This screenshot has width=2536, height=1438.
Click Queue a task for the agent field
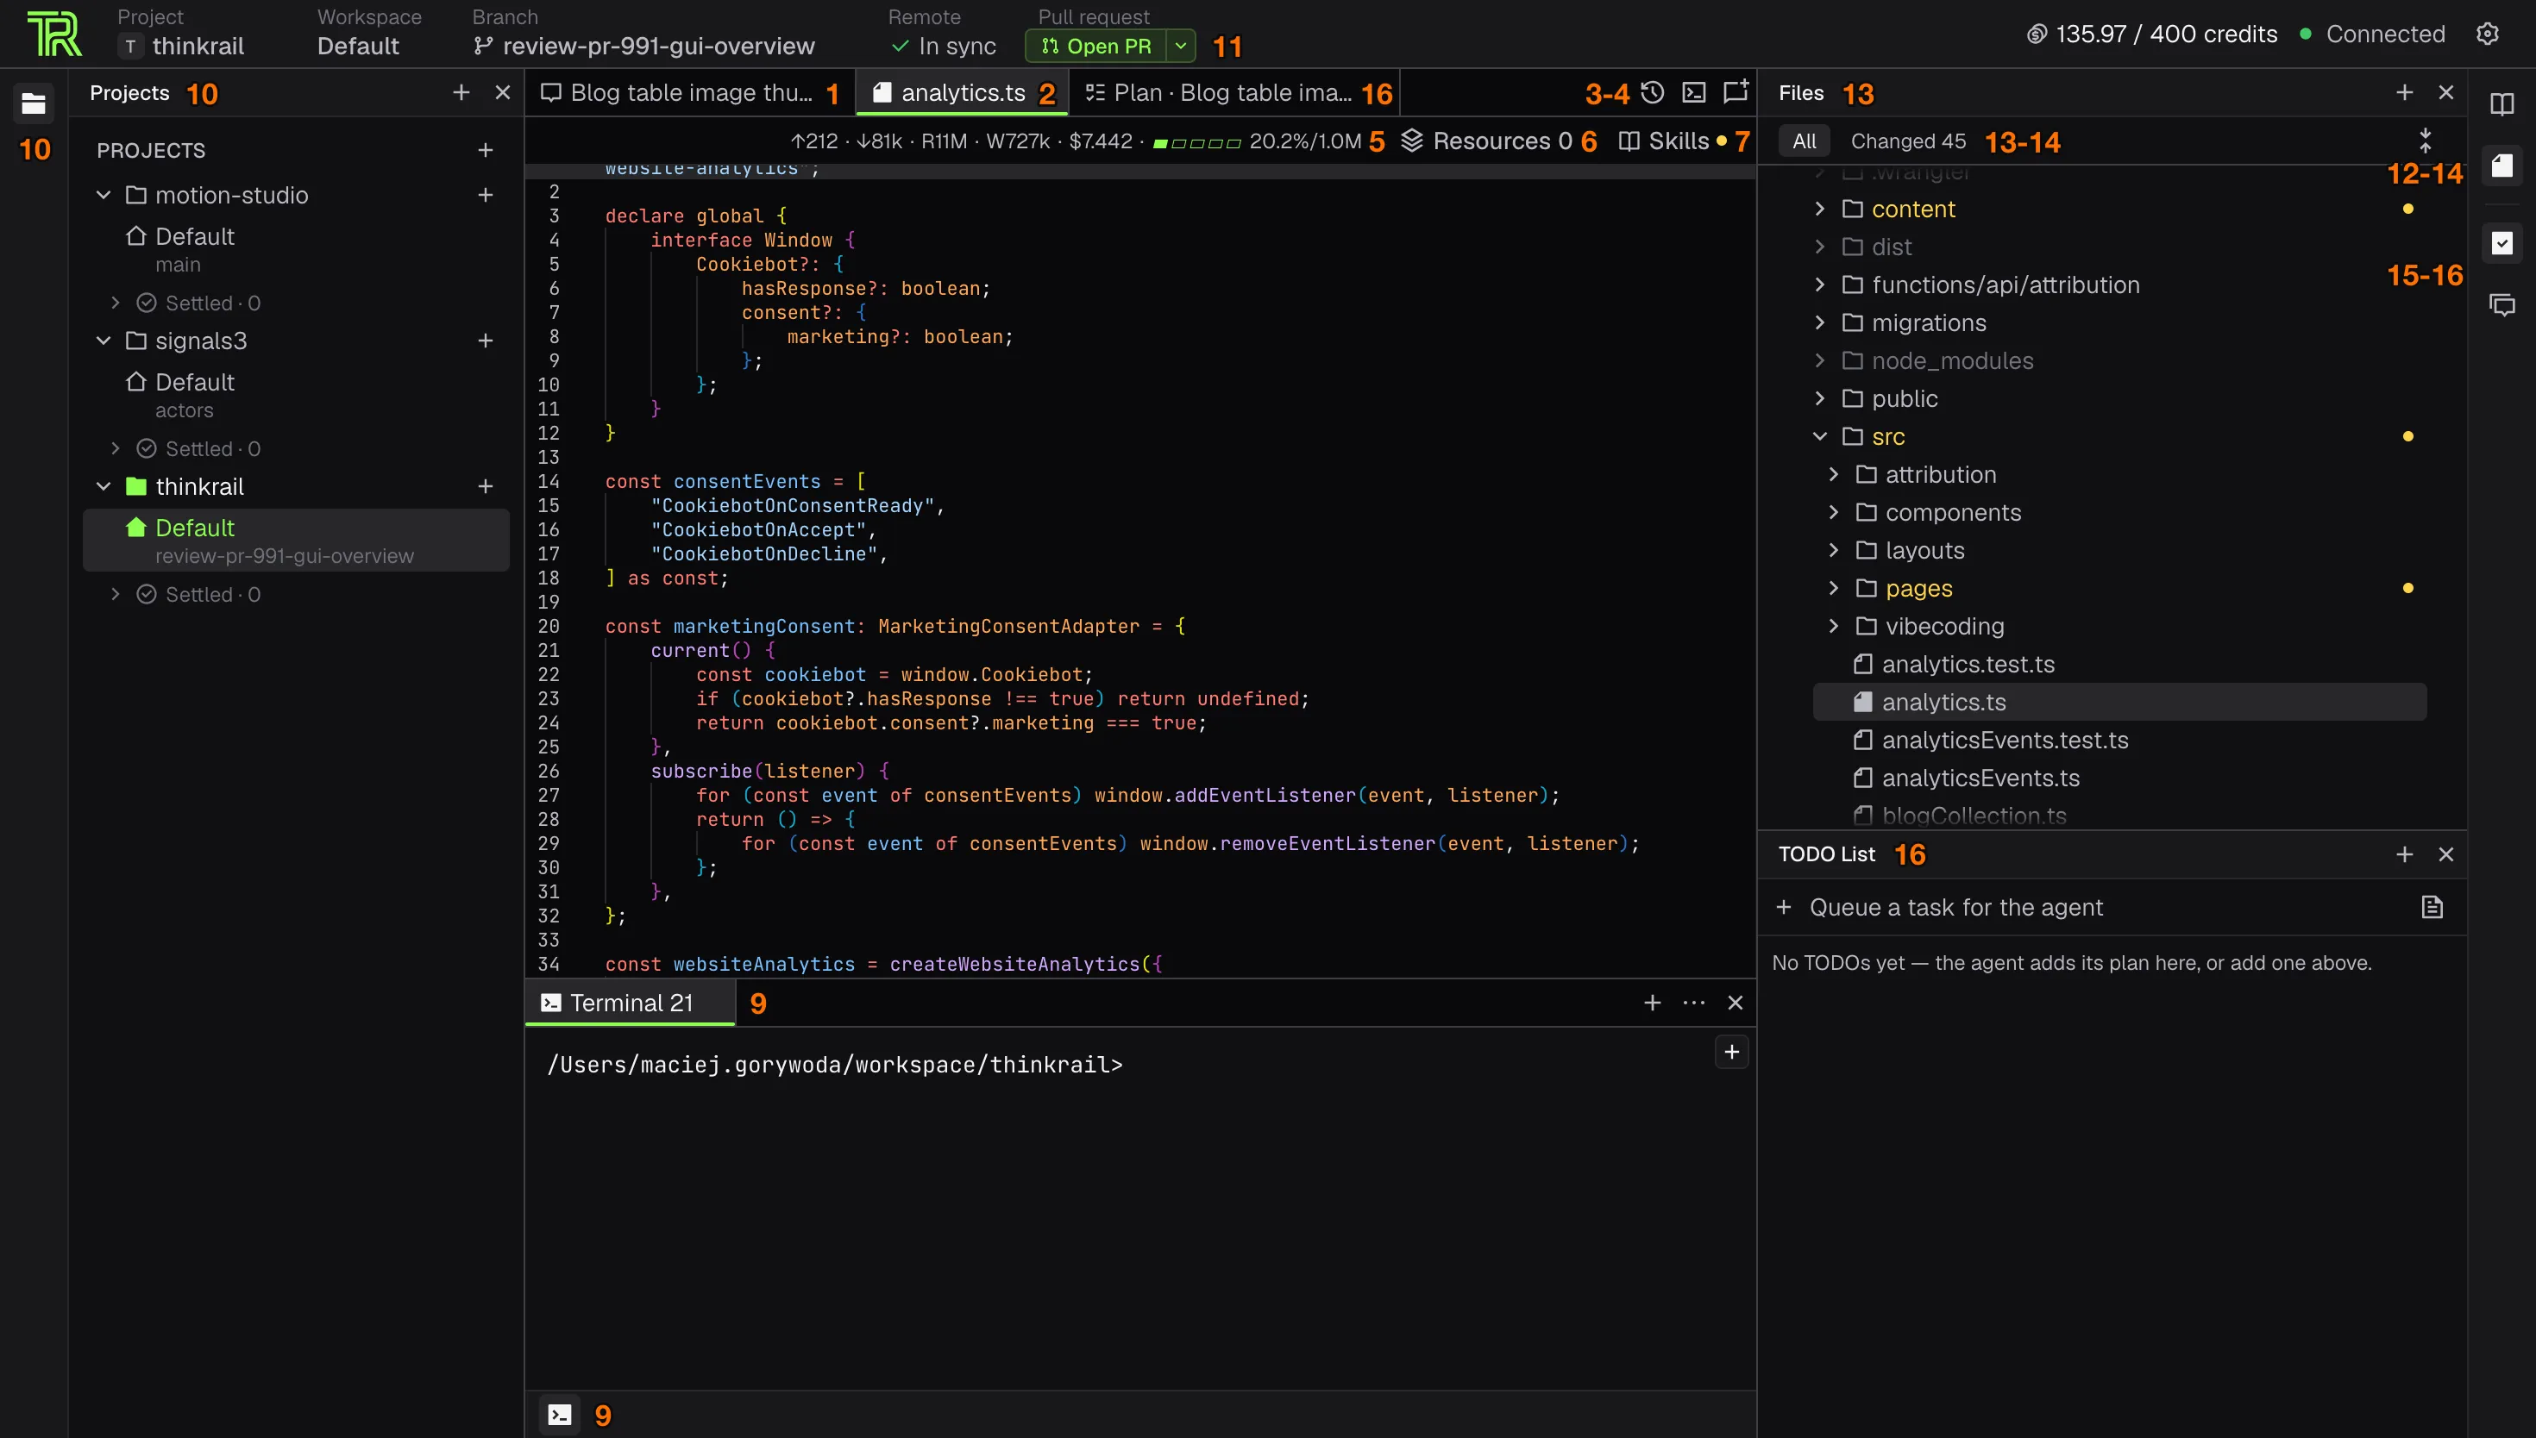click(x=2094, y=908)
